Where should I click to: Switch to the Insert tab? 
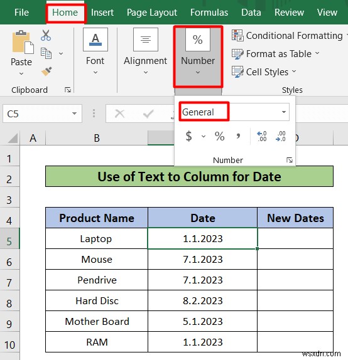coord(102,13)
